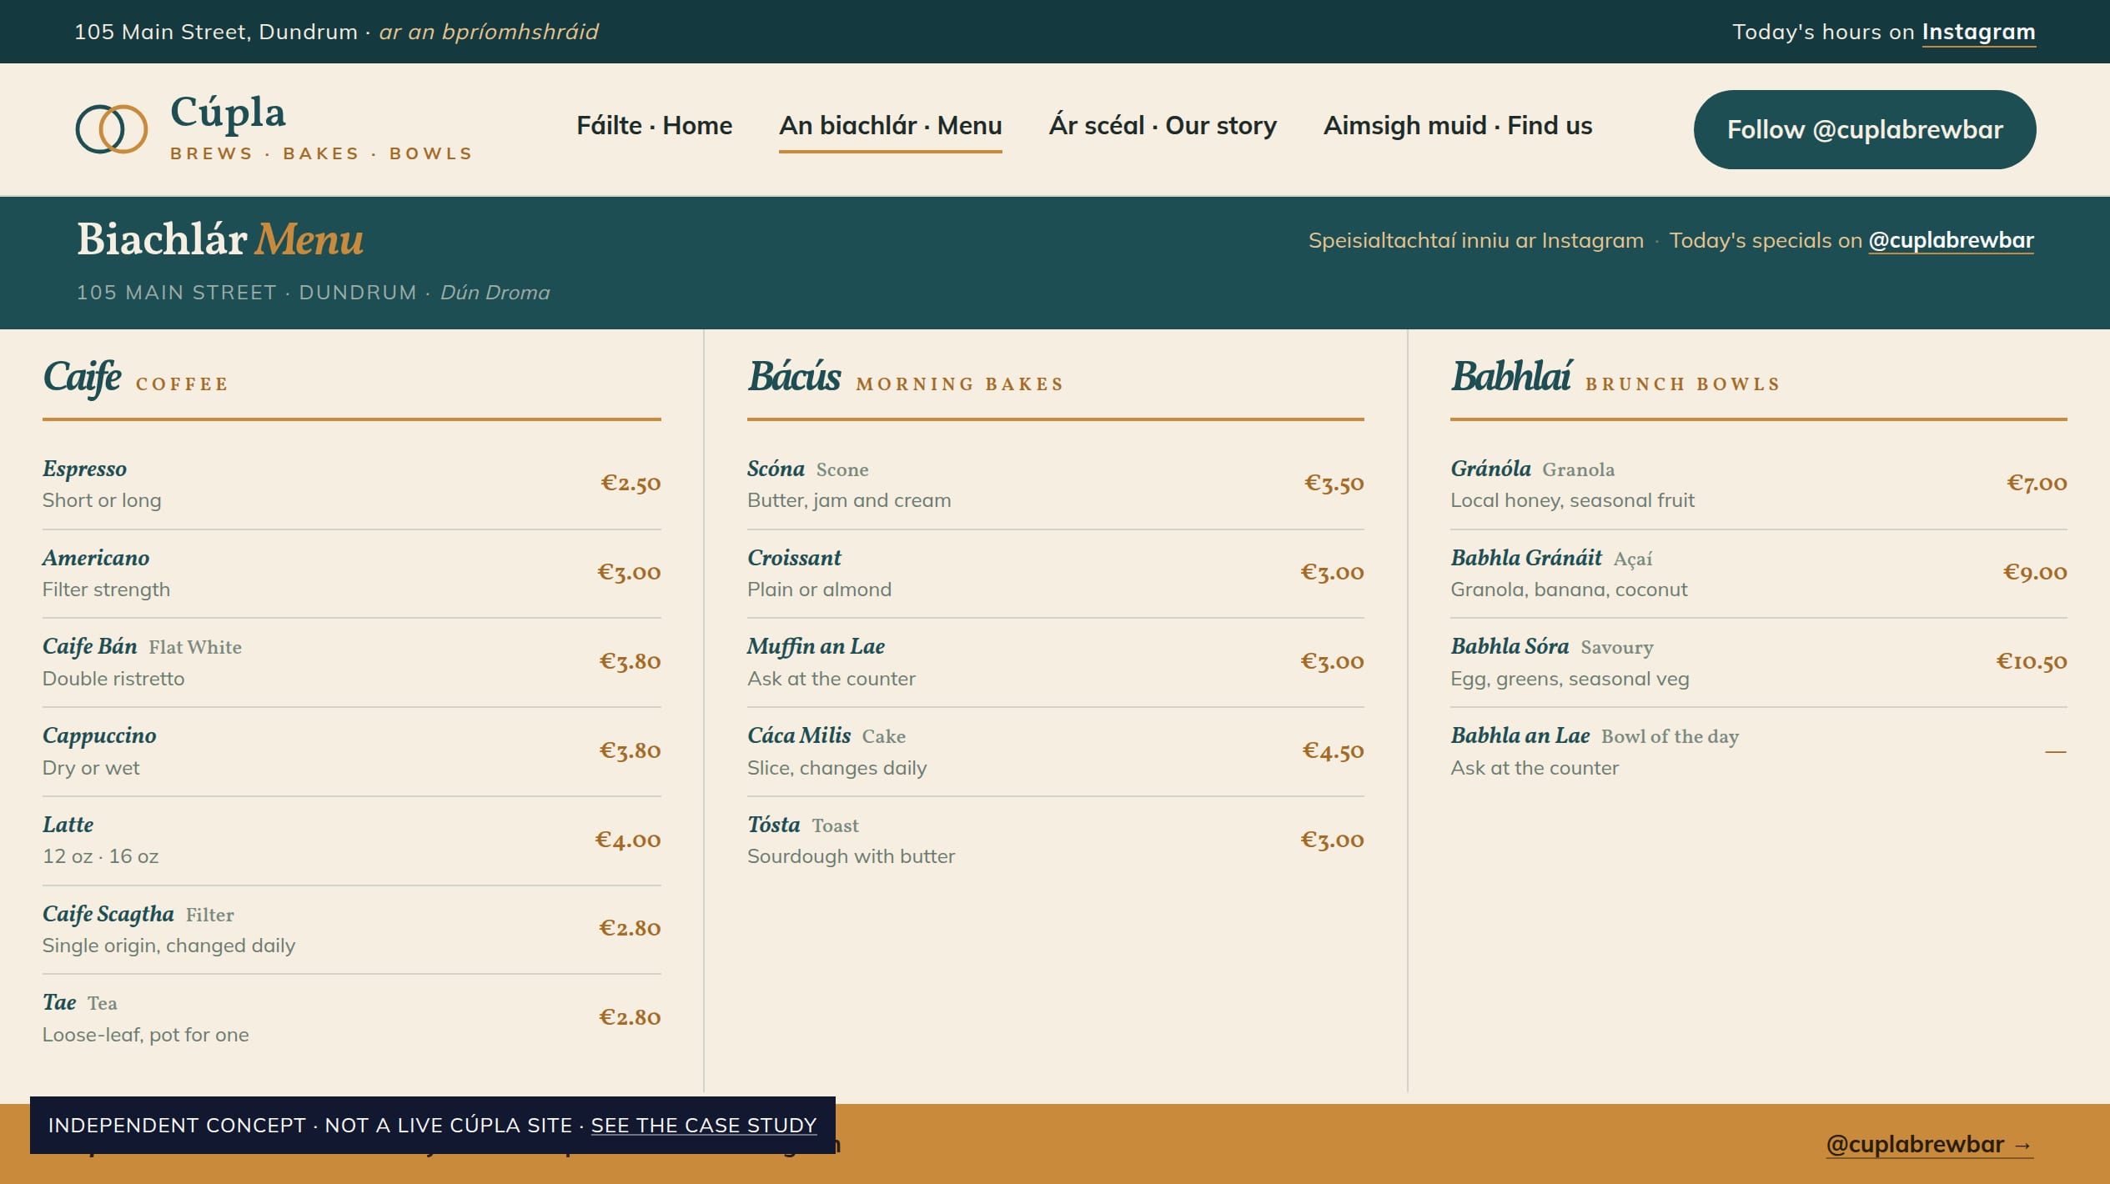The width and height of the screenshot is (2110, 1184).
Task: Select An biachlár · Menu nav item
Action: (891, 126)
